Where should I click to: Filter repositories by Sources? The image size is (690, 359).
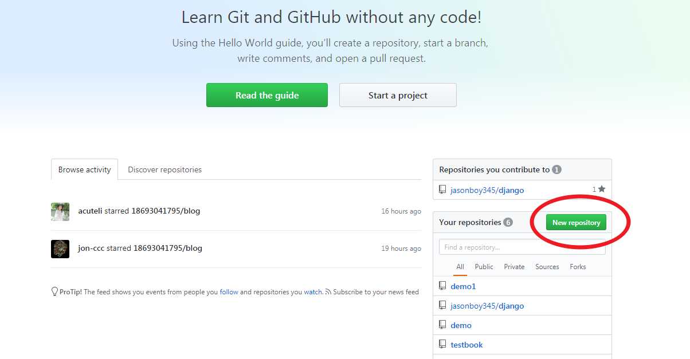click(x=547, y=267)
